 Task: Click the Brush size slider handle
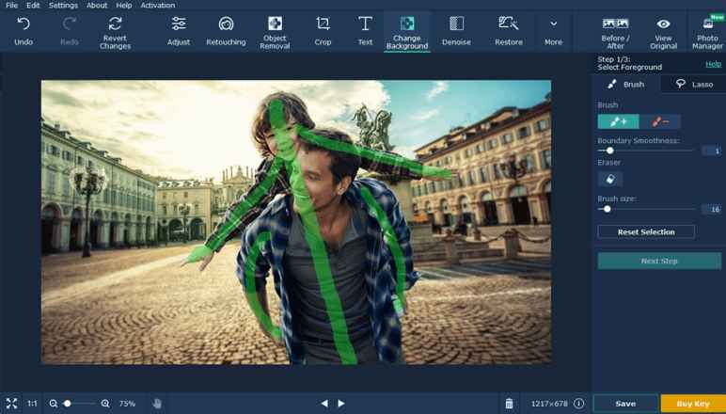[608, 209]
